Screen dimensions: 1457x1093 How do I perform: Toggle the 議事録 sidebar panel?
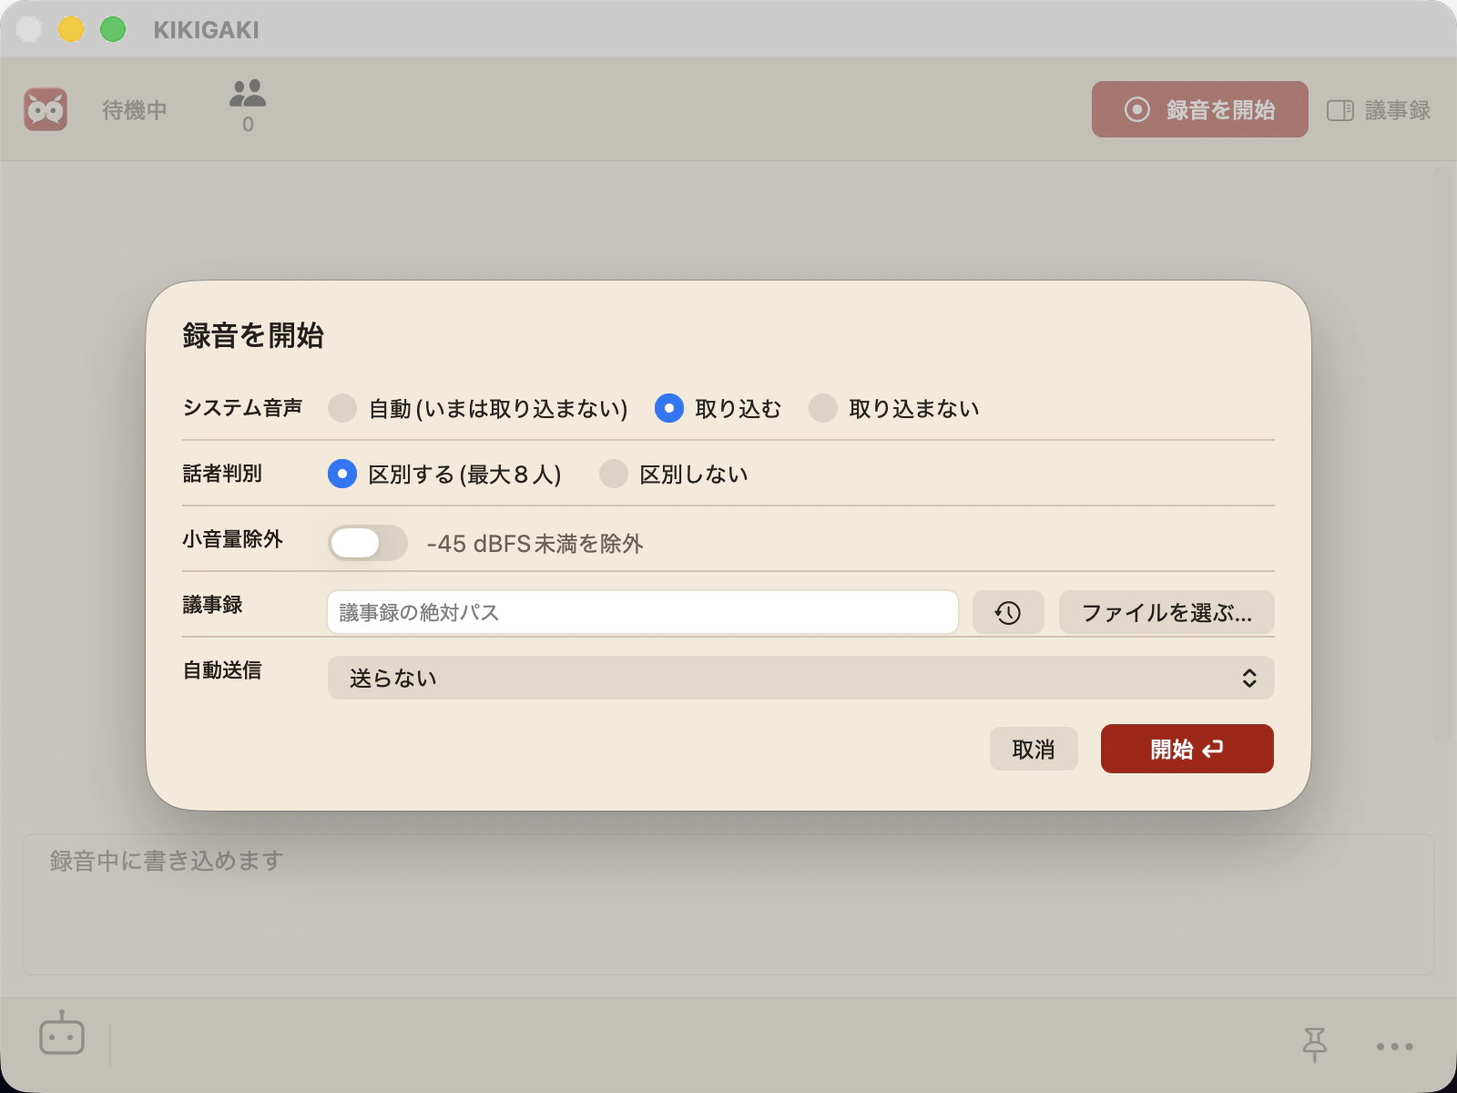tap(1379, 110)
